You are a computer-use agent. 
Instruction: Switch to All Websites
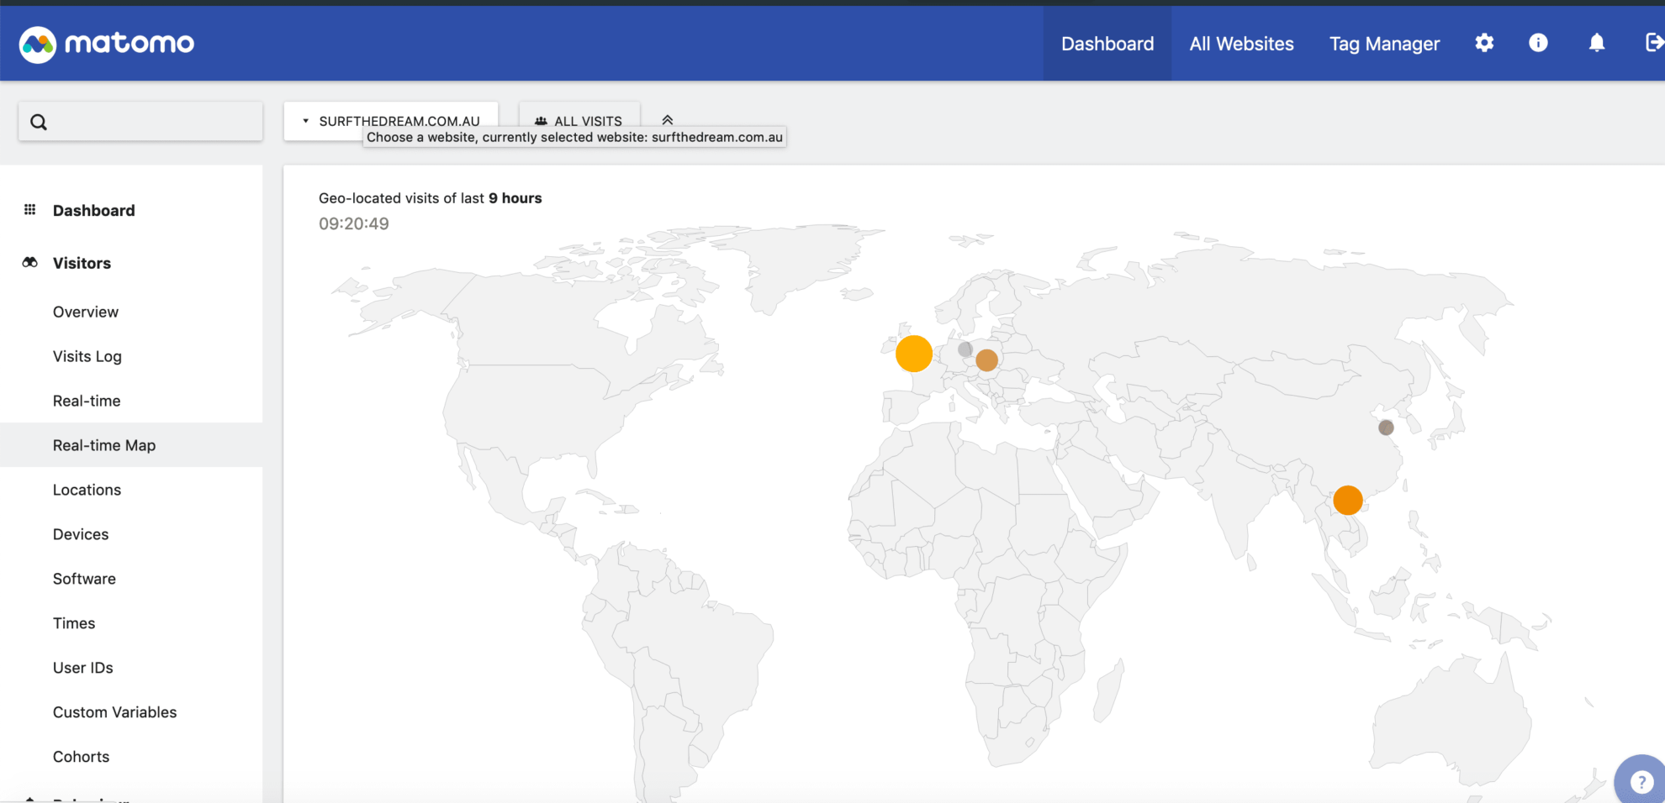coord(1241,43)
